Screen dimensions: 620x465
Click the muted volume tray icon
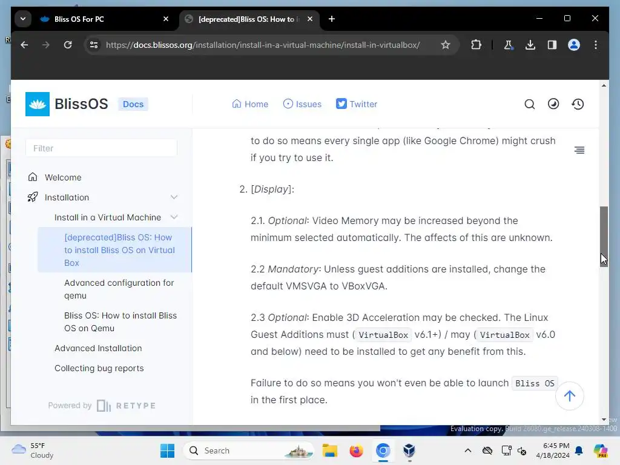coord(522,450)
